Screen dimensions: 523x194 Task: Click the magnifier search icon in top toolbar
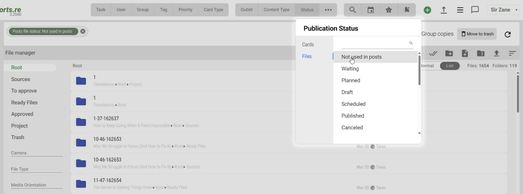click(x=353, y=10)
